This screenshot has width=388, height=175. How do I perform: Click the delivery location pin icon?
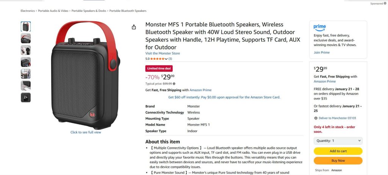click(316, 118)
